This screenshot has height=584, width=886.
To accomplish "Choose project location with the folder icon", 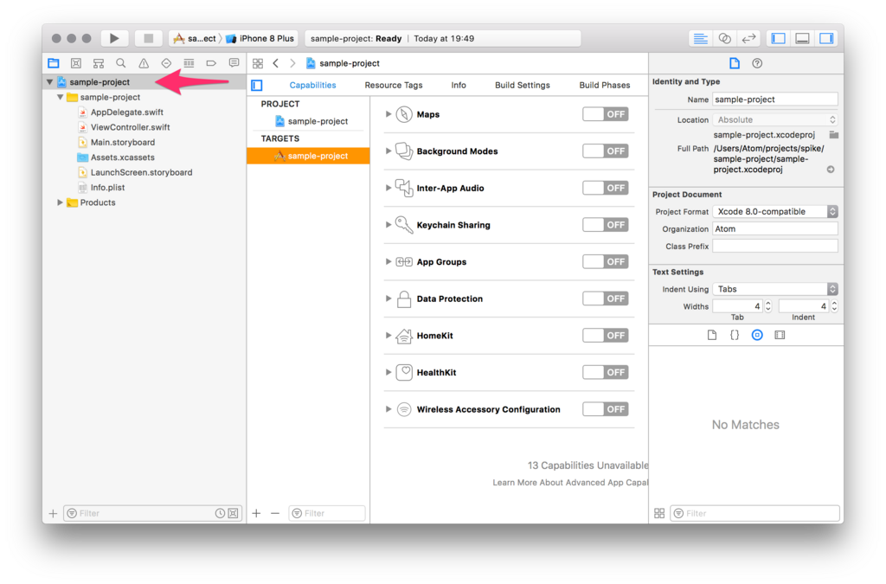I will 833,135.
